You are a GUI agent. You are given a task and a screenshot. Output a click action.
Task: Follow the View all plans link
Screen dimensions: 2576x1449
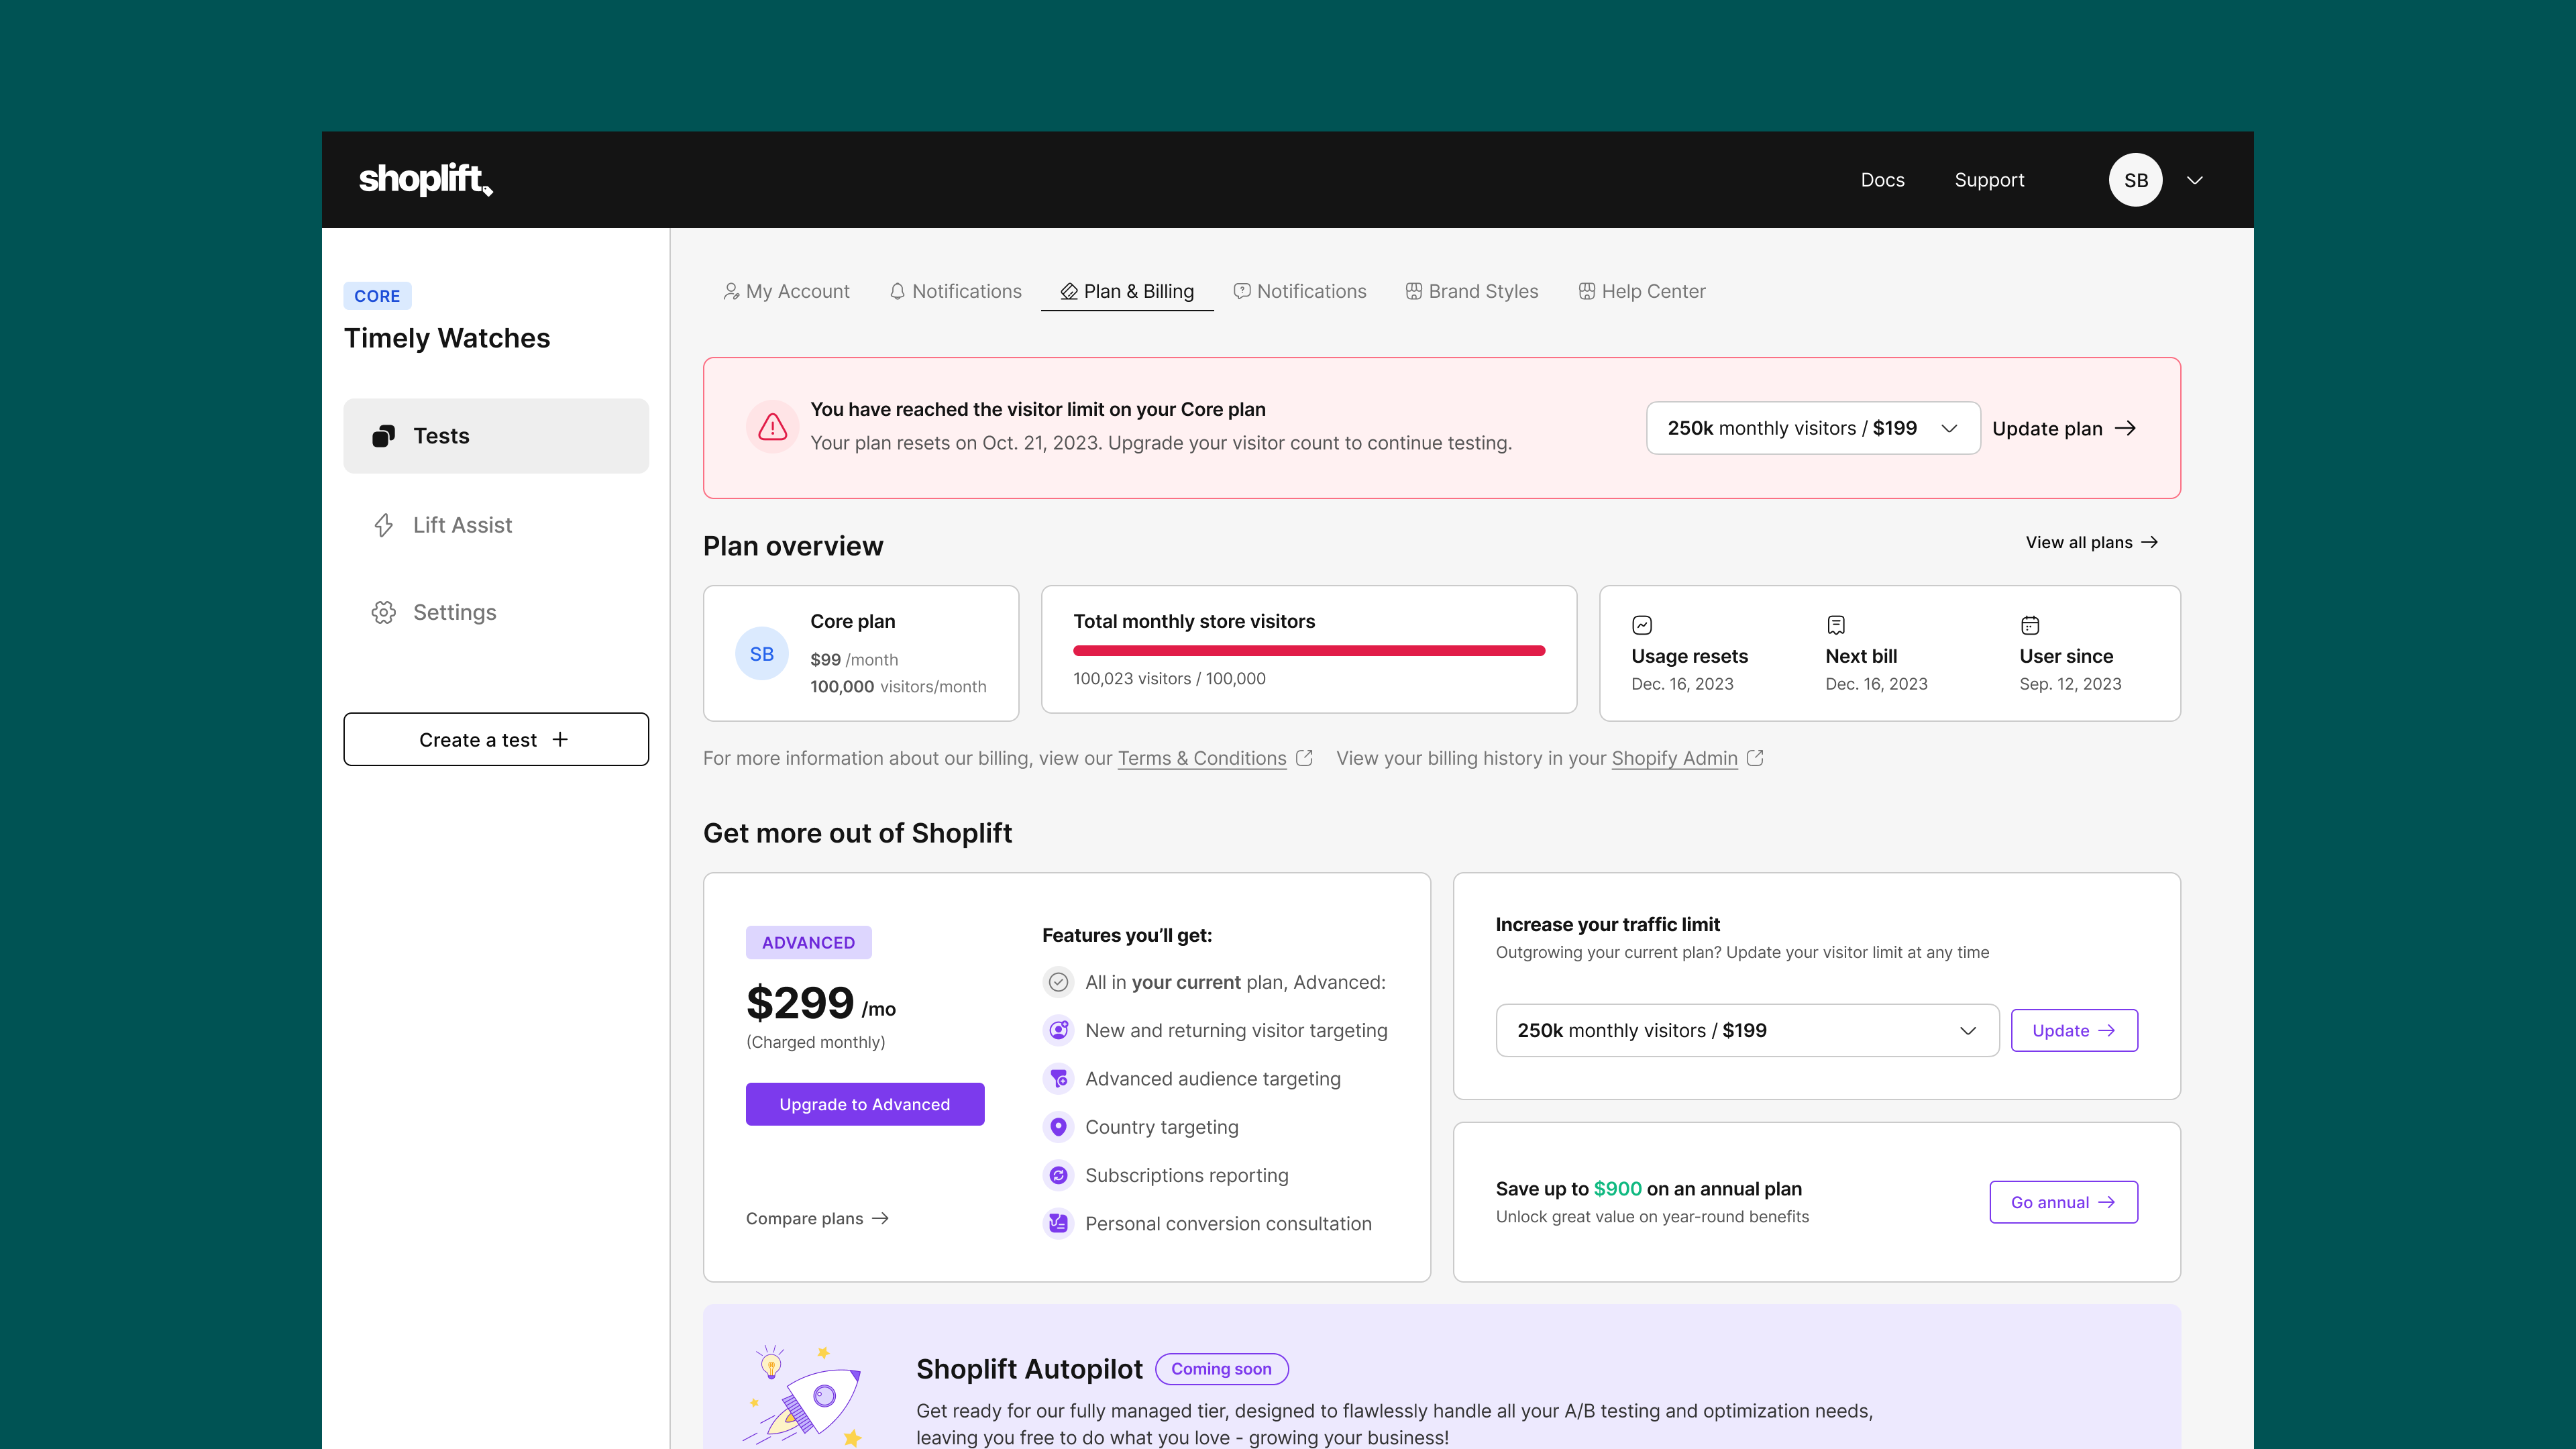coord(2091,542)
